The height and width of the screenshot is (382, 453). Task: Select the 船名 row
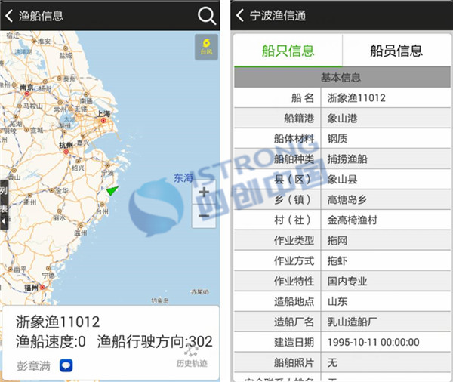(342, 98)
